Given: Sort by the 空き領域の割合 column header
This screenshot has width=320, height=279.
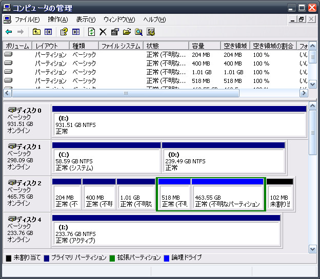Looking at the screenshot, I should (x=273, y=46).
